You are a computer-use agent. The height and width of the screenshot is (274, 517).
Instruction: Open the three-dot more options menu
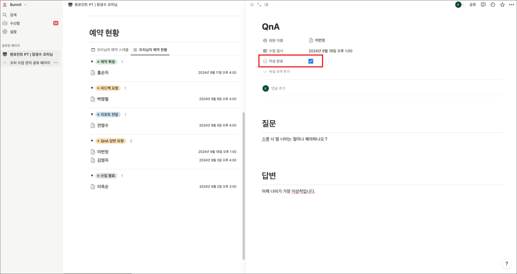click(511, 5)
